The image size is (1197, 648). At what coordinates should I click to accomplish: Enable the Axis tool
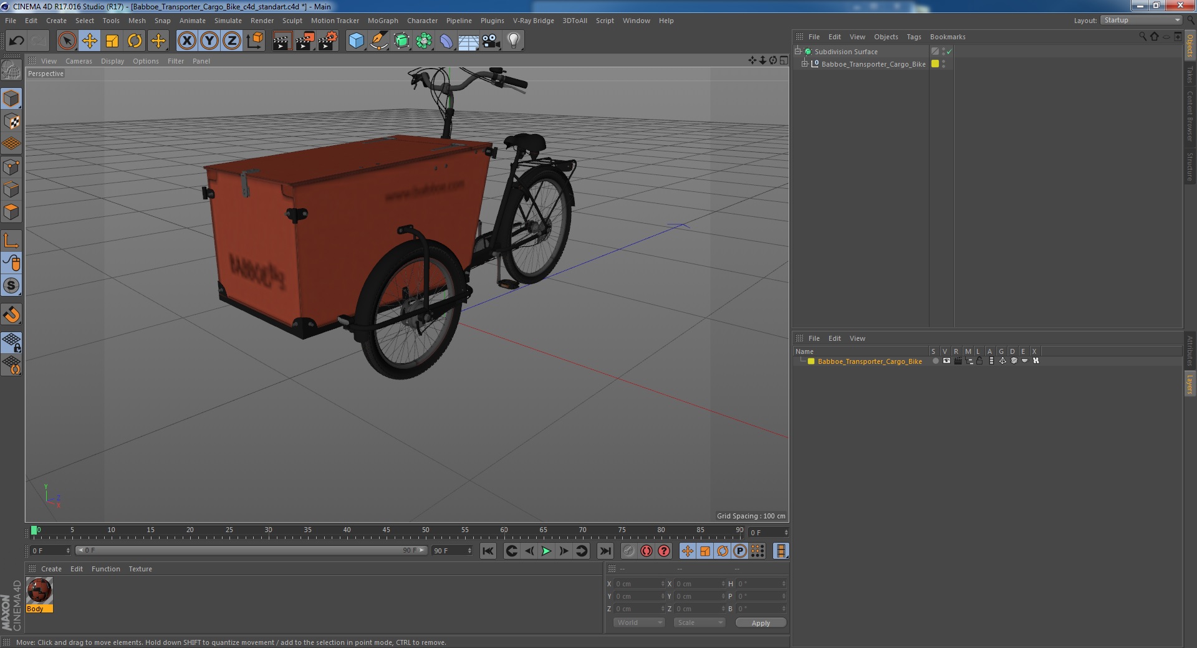coord(11,241)
